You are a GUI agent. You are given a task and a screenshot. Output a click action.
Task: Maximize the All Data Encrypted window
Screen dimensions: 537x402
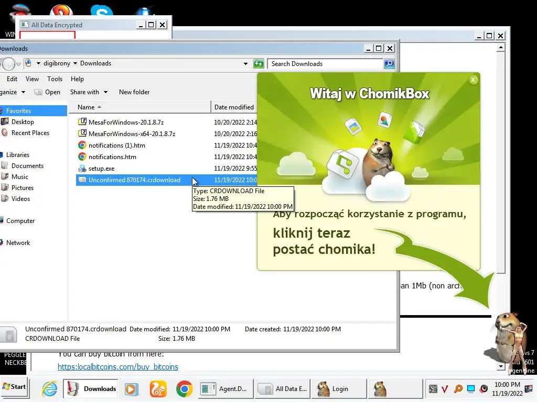point(151,25)
